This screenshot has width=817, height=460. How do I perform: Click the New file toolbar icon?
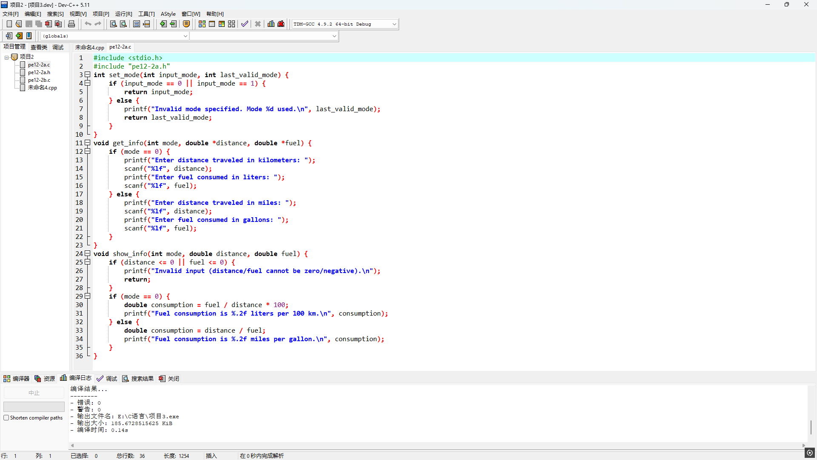click(x=9, y=24)
